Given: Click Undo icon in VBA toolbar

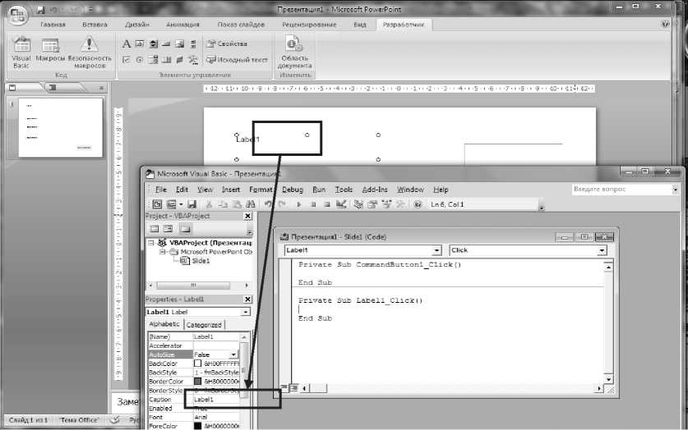Looking at the screenshot, I should [267, 204].
